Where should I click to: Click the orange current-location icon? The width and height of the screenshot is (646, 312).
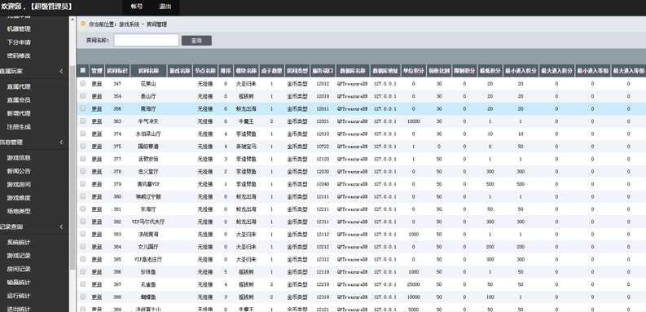pos(83,24)
